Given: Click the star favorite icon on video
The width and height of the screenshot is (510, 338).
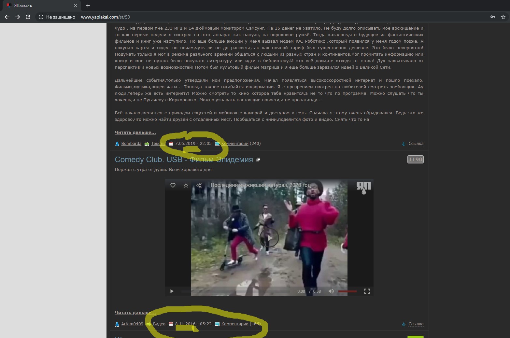Looking at the screenshot, I should [186, 185].
